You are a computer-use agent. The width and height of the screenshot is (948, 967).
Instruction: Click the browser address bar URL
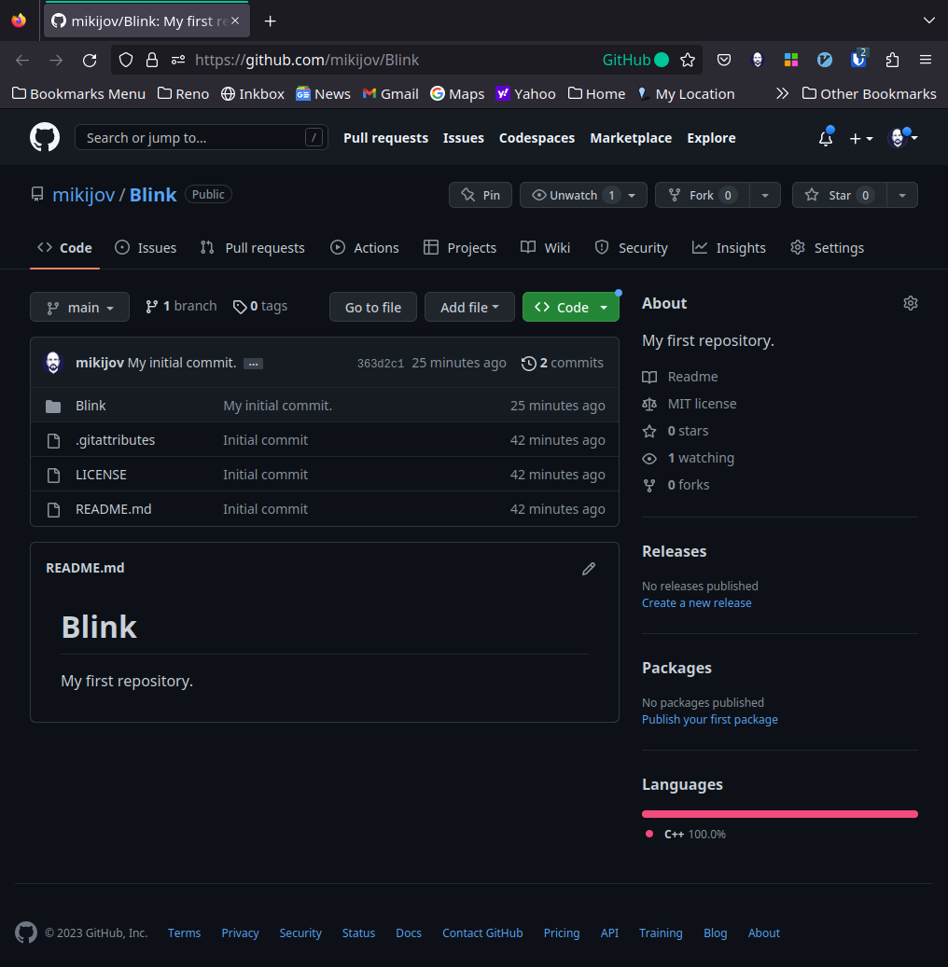pyautogui.click(x=307, y=60)
